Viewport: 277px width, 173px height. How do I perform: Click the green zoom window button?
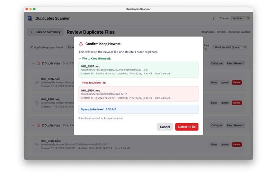click(34, 9)
